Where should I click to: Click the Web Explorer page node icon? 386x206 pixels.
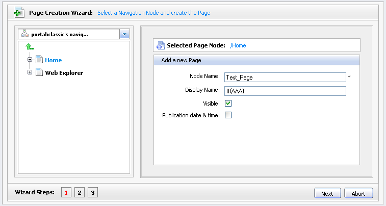click(39, 72)
